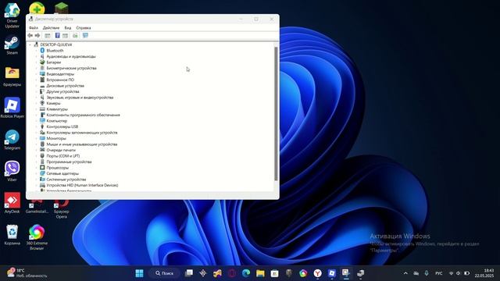Open File Explorer from the taskbar
500x281 pixels.
(260, 273)
